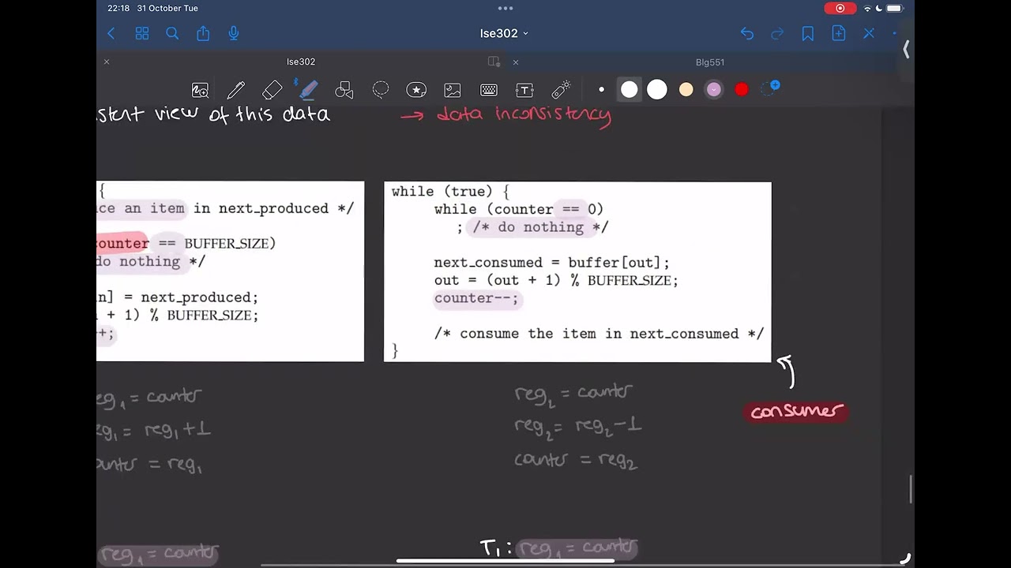Add a new page
1011x568 pixels.
(839, 33)
